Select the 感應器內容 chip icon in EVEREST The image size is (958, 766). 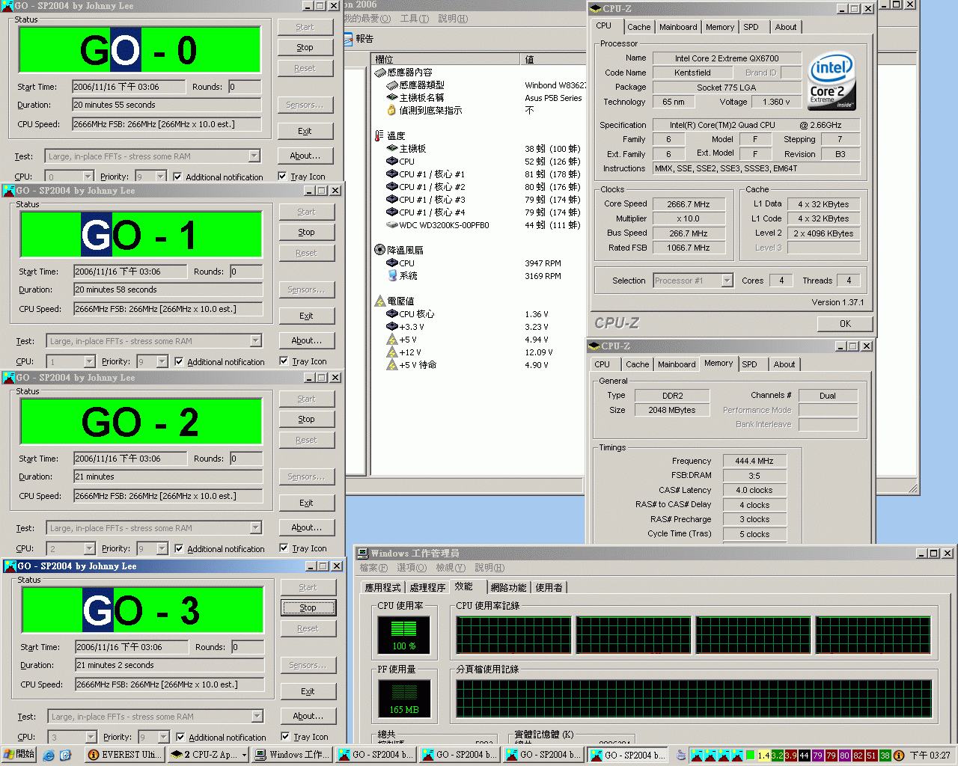380,73
